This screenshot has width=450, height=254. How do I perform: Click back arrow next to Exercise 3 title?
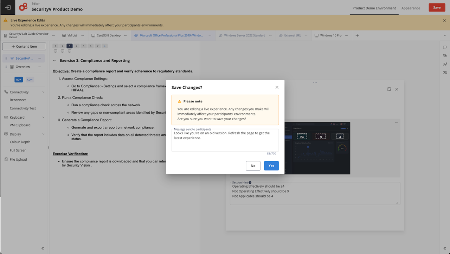(x=54, y=61)
